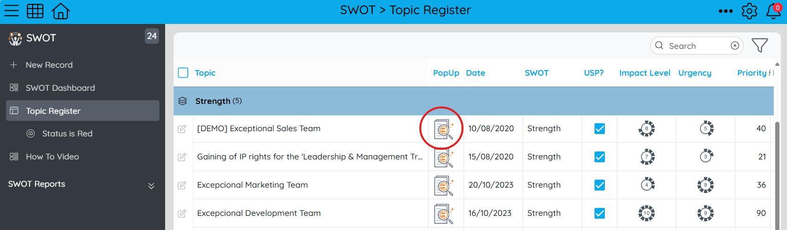Click date 16/10/2023
This screenshot has width=787, height=230.
490,213
